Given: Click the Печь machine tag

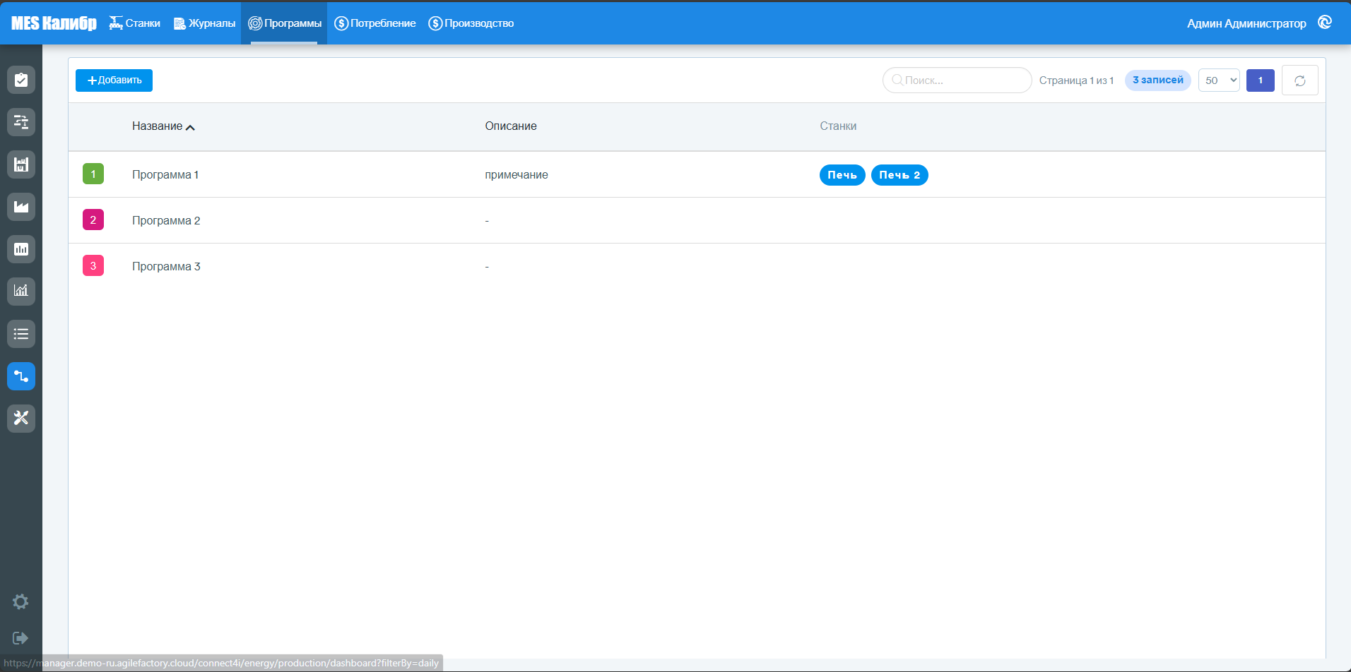Looking at the screenshot, I should (x=842, y=175).
